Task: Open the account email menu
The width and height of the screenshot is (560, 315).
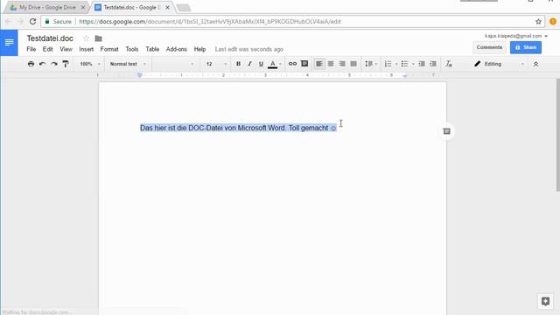Action: [x=516, y=36]
